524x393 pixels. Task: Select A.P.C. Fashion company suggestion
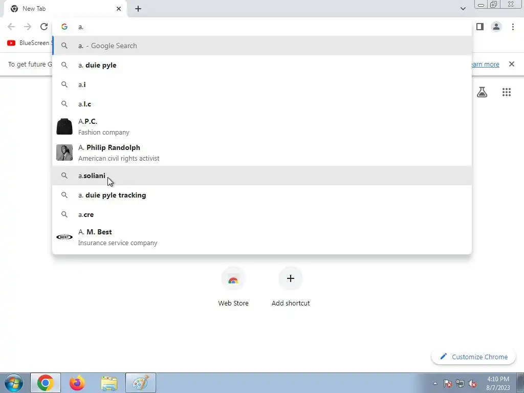pos(262,127)
